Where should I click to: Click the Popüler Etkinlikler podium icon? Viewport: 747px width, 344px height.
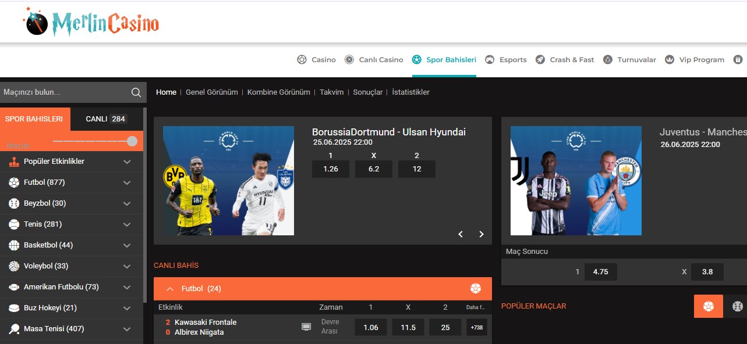click(x=14, y=162)
